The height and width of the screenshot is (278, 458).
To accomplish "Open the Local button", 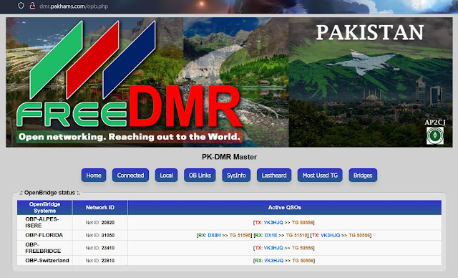I will coord(166,175).
